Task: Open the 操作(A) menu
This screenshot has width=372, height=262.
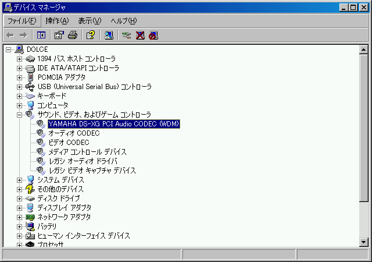Action: 57,21
